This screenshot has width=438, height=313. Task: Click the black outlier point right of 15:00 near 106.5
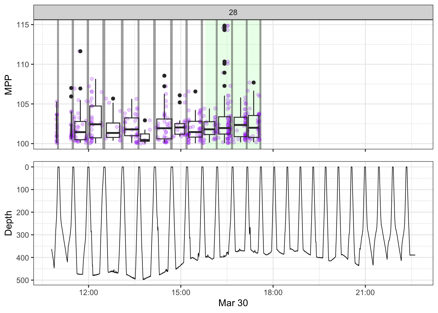pyautogui.click(x=195, y=92)
